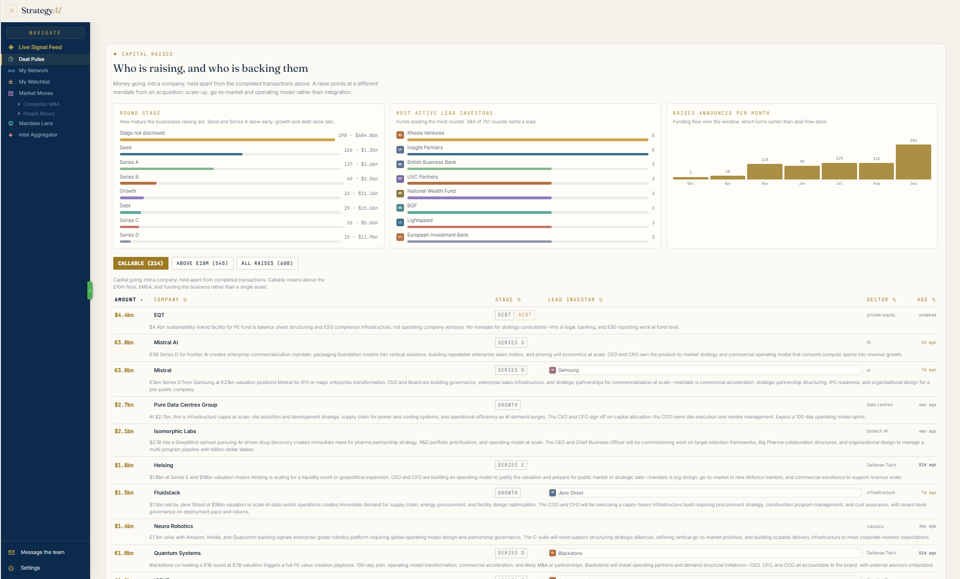
Task: Go to My Network in the sidebar
Action: pyautogui.click(x=45, y=71)
